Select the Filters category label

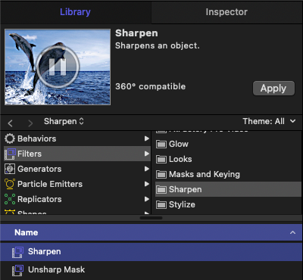pos(30,154)
